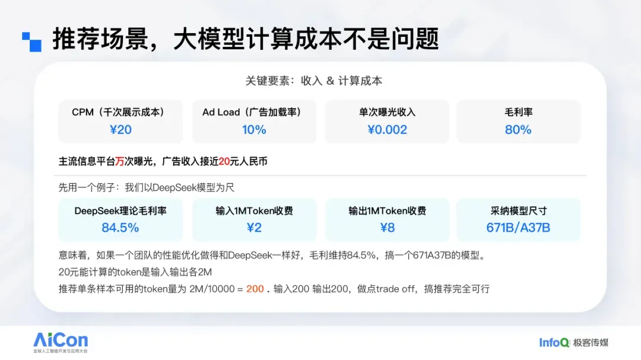Screen dimensions: 641x360
Task: Select the 输入1MToken收费 card
Action: (254, 219)
